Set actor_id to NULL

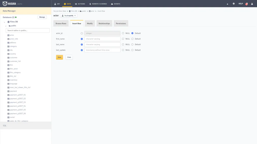point(123,33)
